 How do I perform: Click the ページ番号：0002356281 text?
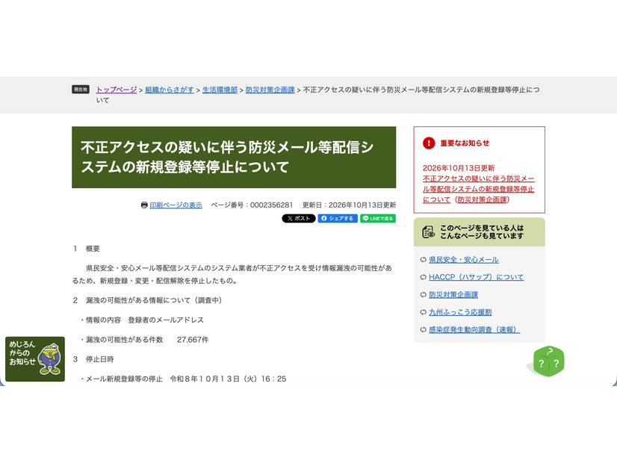click(x=252, y=205)
